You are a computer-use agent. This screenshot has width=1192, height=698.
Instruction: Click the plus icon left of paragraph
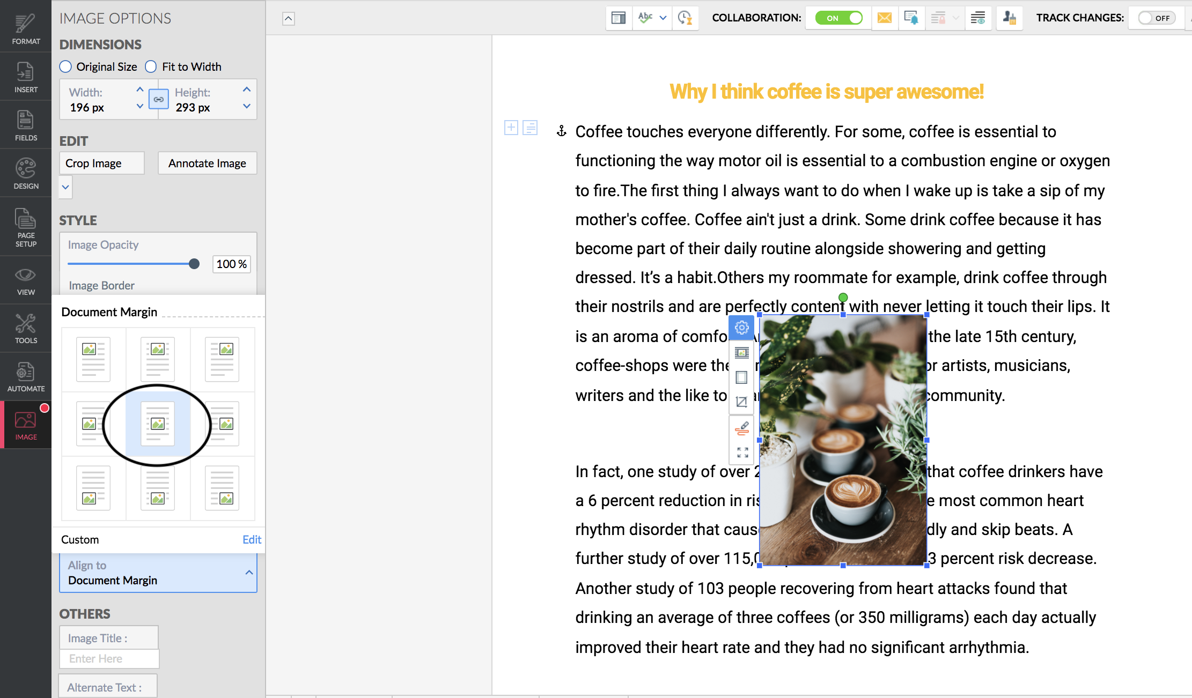click(511, 128)
